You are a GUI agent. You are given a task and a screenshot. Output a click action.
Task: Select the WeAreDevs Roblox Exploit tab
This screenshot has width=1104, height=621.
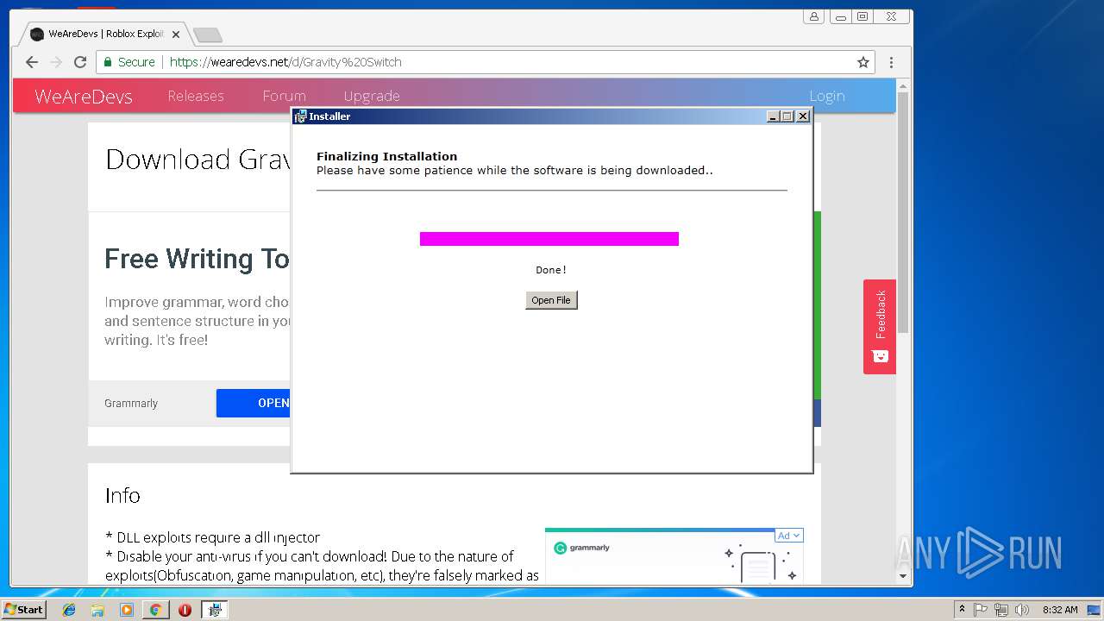point(103,34)
